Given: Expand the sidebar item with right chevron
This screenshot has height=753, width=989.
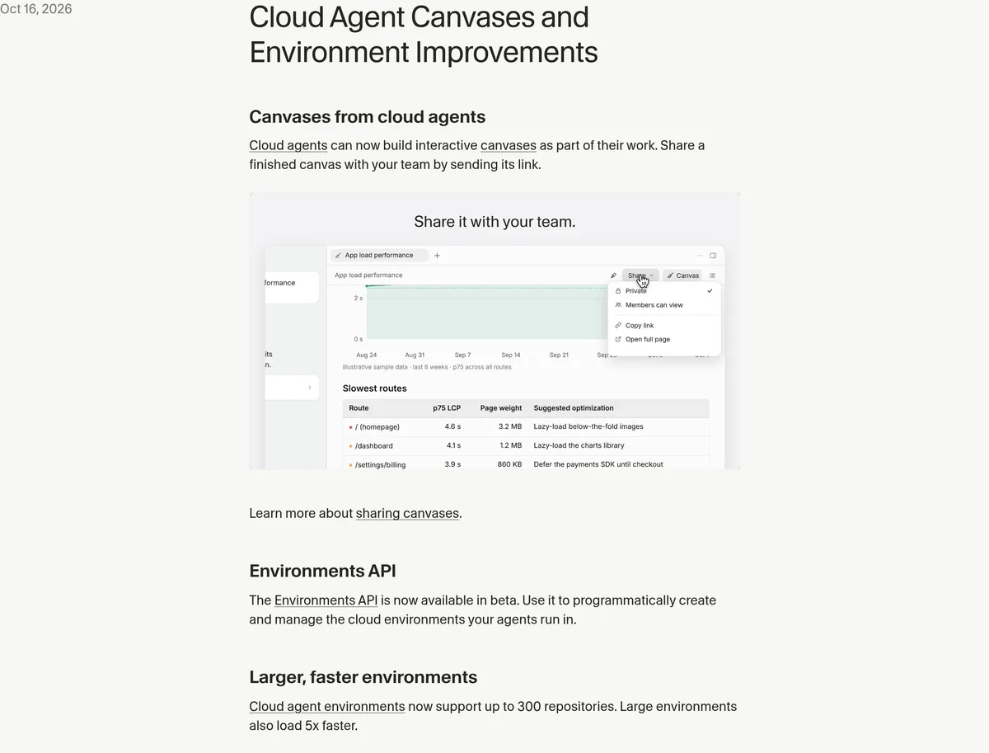Looking at the screenshot, I should [x=309, y=388].
